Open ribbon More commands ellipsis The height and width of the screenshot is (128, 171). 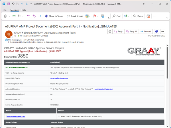coord(155,16)
